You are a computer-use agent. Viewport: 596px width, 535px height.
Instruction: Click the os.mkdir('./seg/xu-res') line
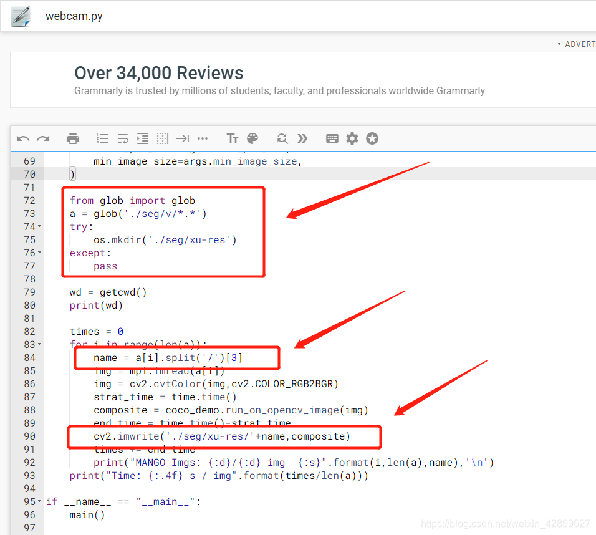pyautogui.click(x=165, y=240)
